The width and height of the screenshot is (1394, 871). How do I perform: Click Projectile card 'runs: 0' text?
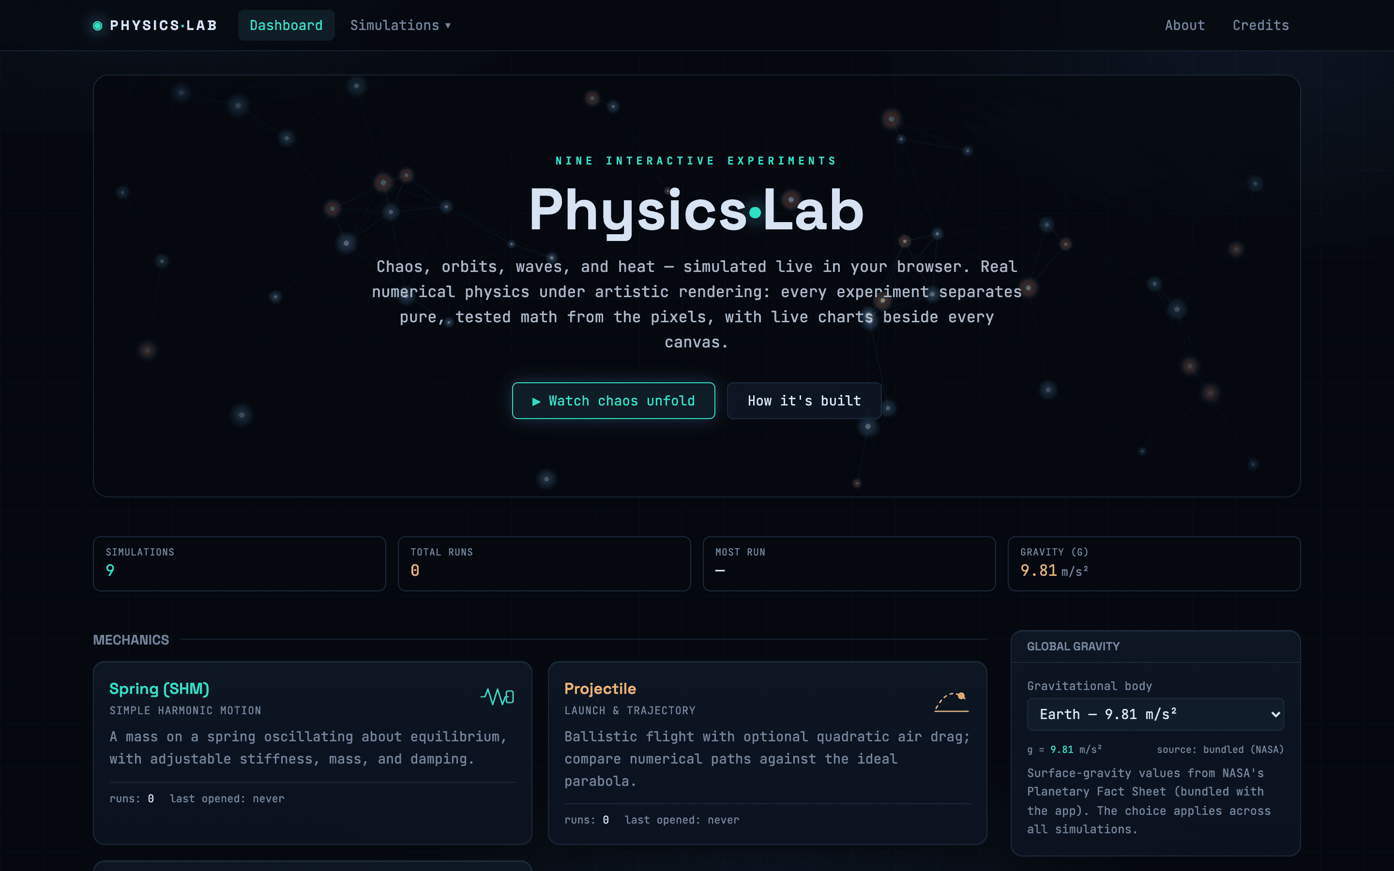pyautogui.click(x=587, y=820)
